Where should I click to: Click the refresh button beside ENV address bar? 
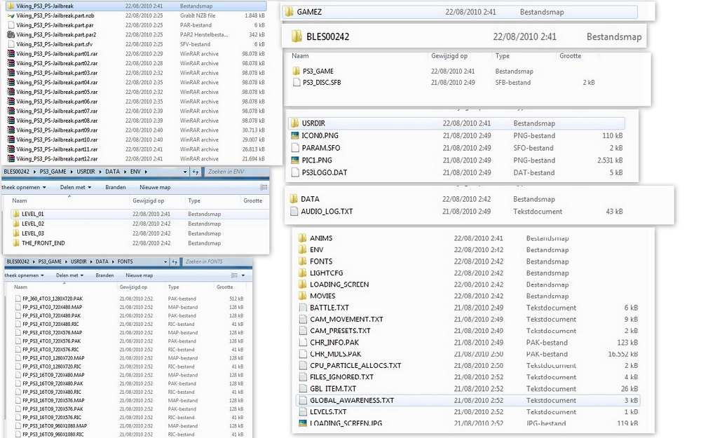point(194,172)
